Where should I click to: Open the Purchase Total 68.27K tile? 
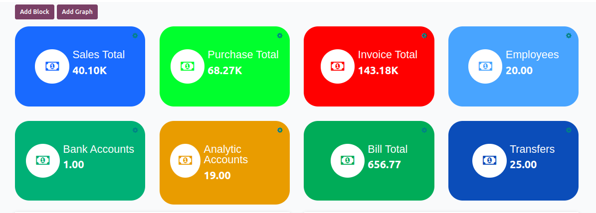coord(224,66)
